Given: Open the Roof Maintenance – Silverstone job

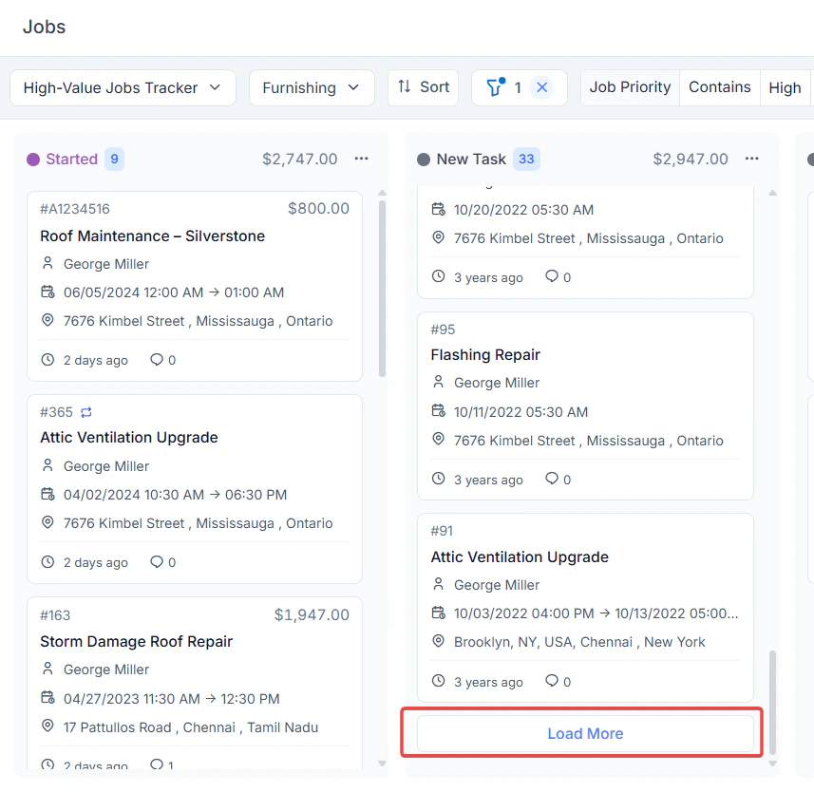Looking at the screenshot, I should pos(153,236).
